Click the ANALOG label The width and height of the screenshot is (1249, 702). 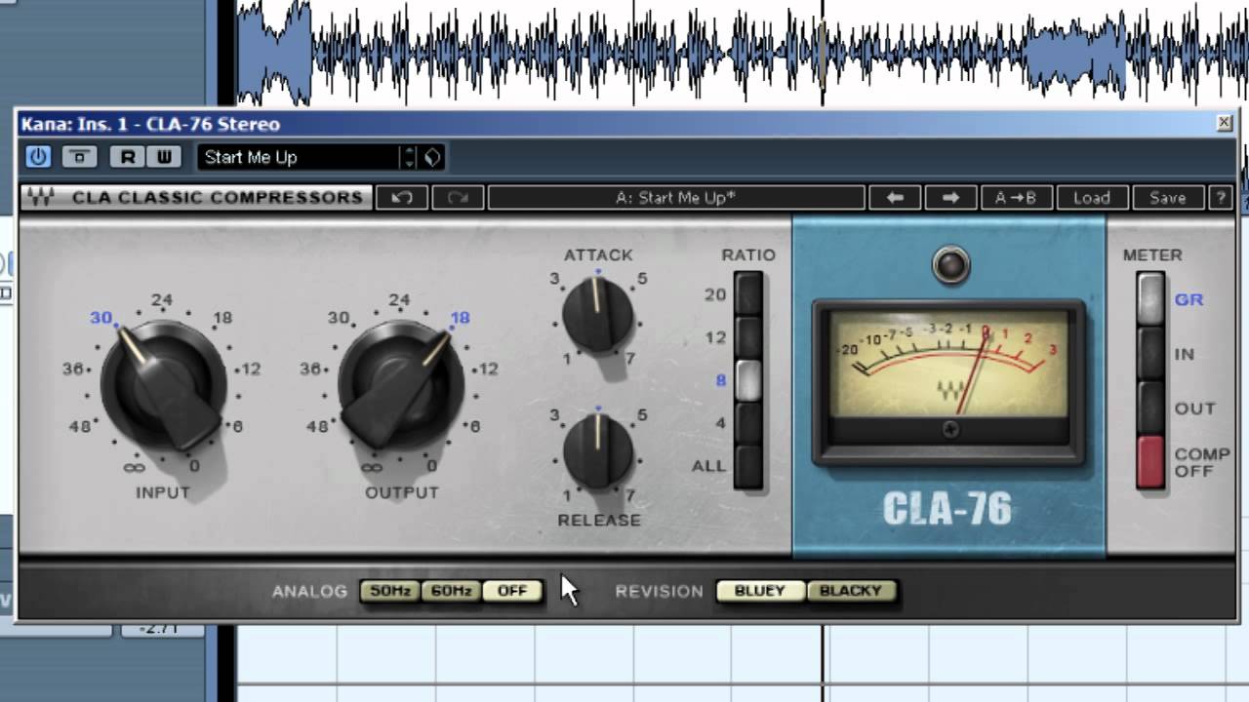click(309, 591)
